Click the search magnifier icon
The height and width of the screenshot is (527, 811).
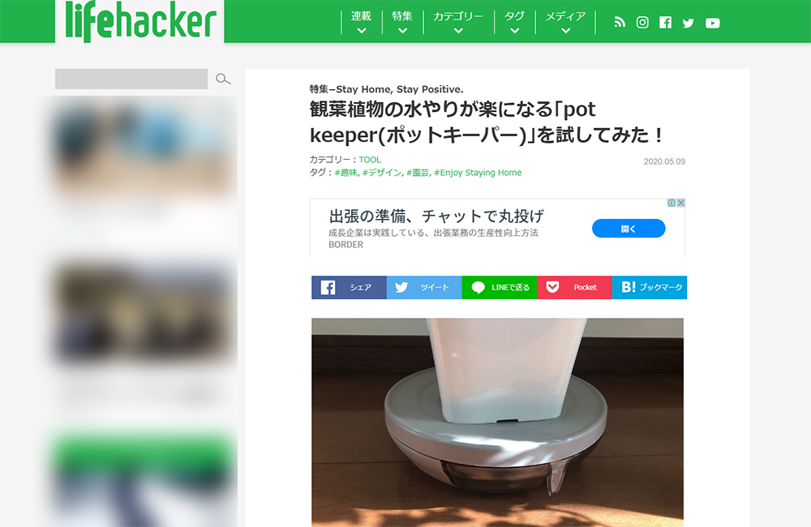point(223,79)
